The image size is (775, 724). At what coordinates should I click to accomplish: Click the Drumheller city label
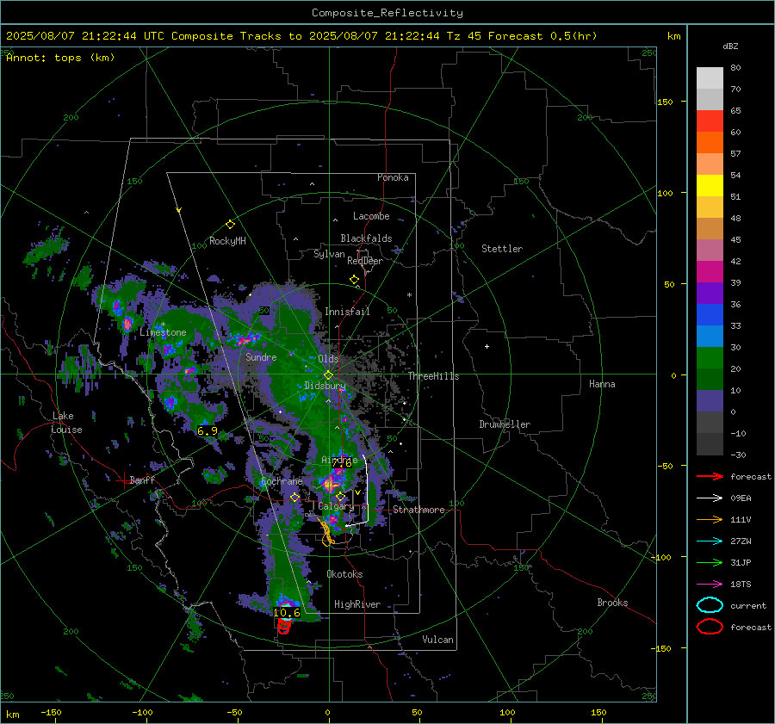coord(505,424)
